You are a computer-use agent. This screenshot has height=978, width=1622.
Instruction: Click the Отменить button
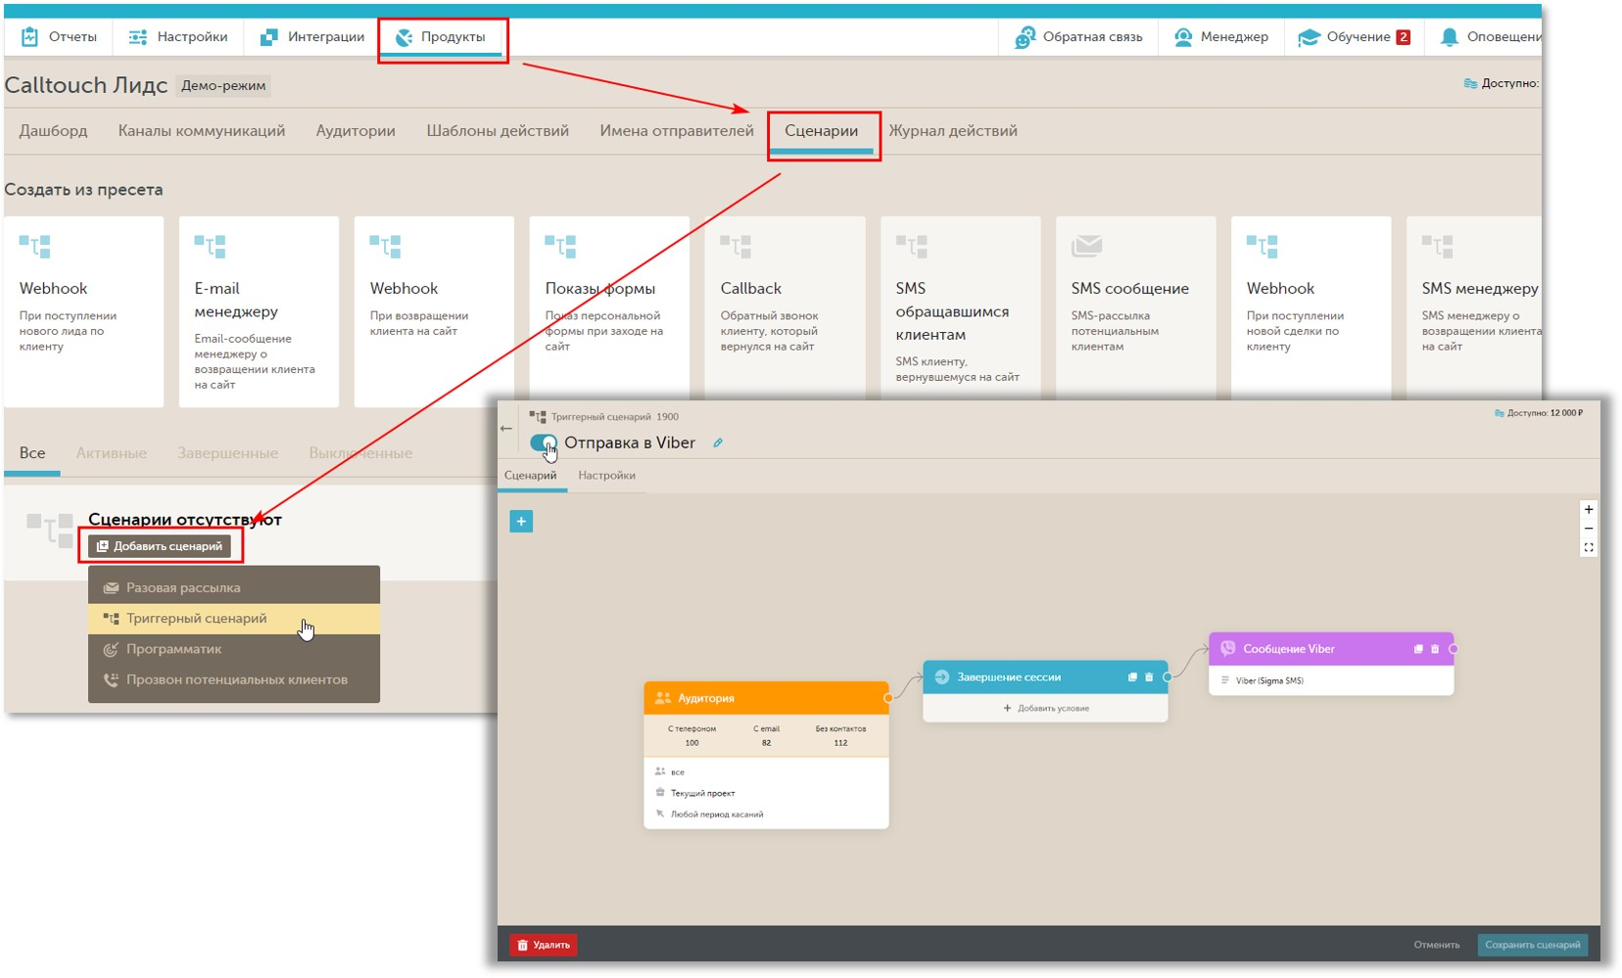pos(1436,945)
